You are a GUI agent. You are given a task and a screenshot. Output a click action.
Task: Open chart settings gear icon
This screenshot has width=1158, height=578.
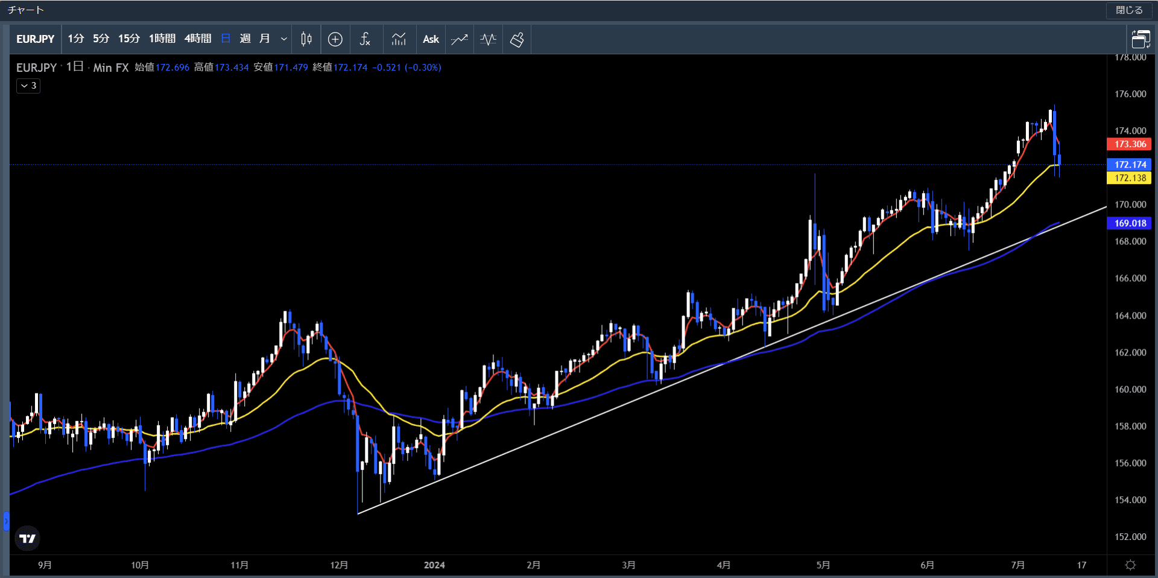point(1131,565)
